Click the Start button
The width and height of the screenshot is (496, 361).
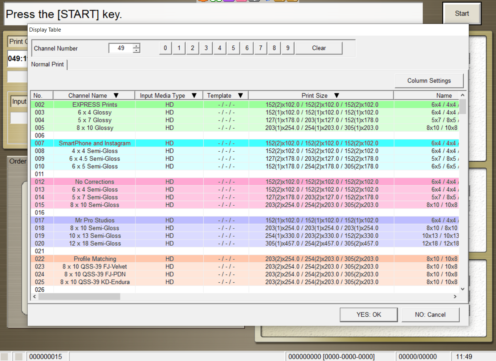coord(462,13)
